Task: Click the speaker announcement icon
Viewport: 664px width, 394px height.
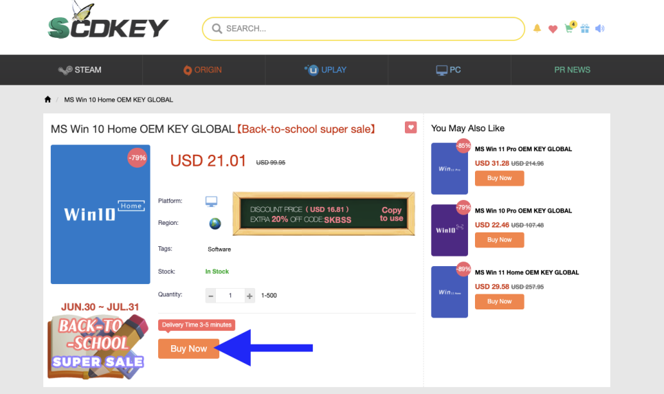Action: tap(599, 28)
